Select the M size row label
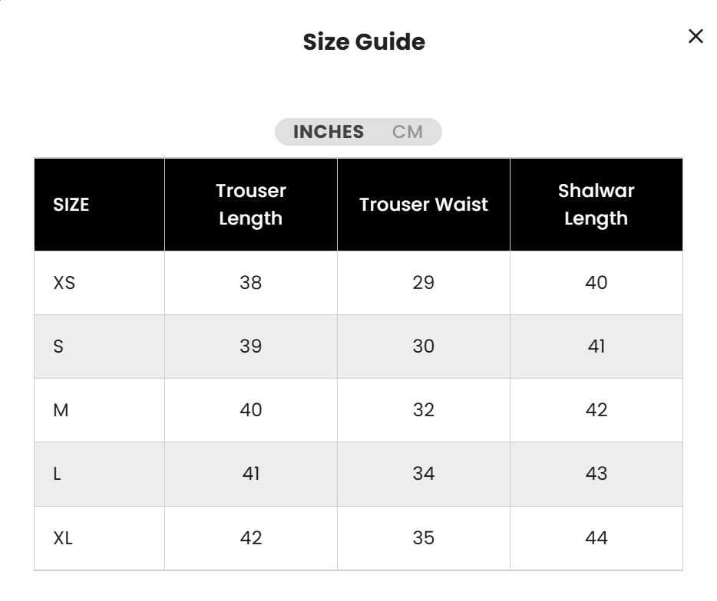The width and height of the screenshot is (717, 601). (61, 410)
